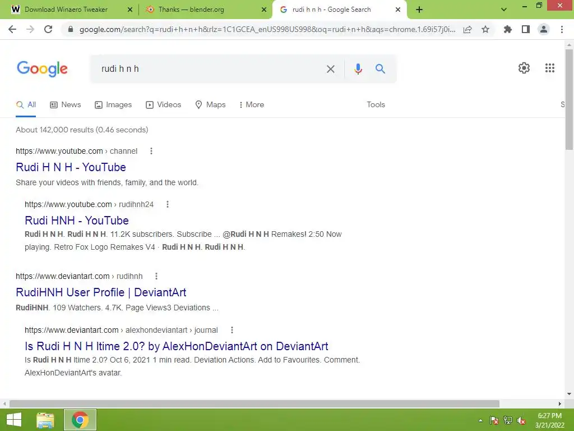This screenshot has height=431, width=574.
Task: Switch to Download Winaero Tweaker tab
Action: coord(66,10)
